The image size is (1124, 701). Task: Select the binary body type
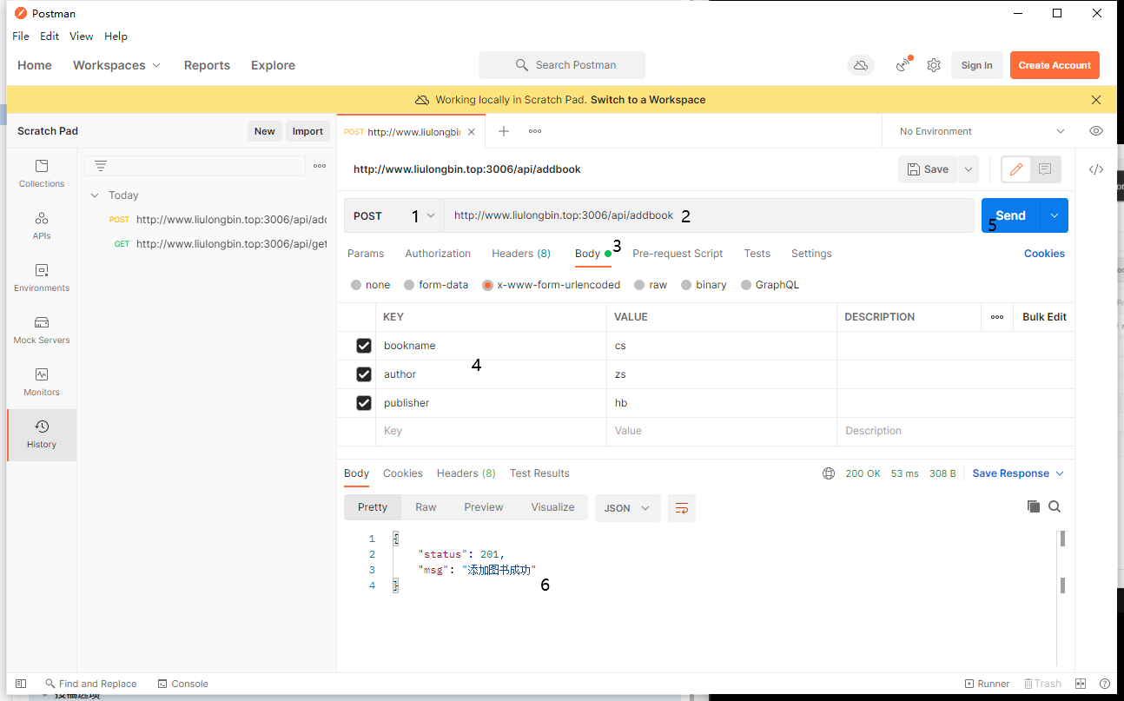(686, 285)
